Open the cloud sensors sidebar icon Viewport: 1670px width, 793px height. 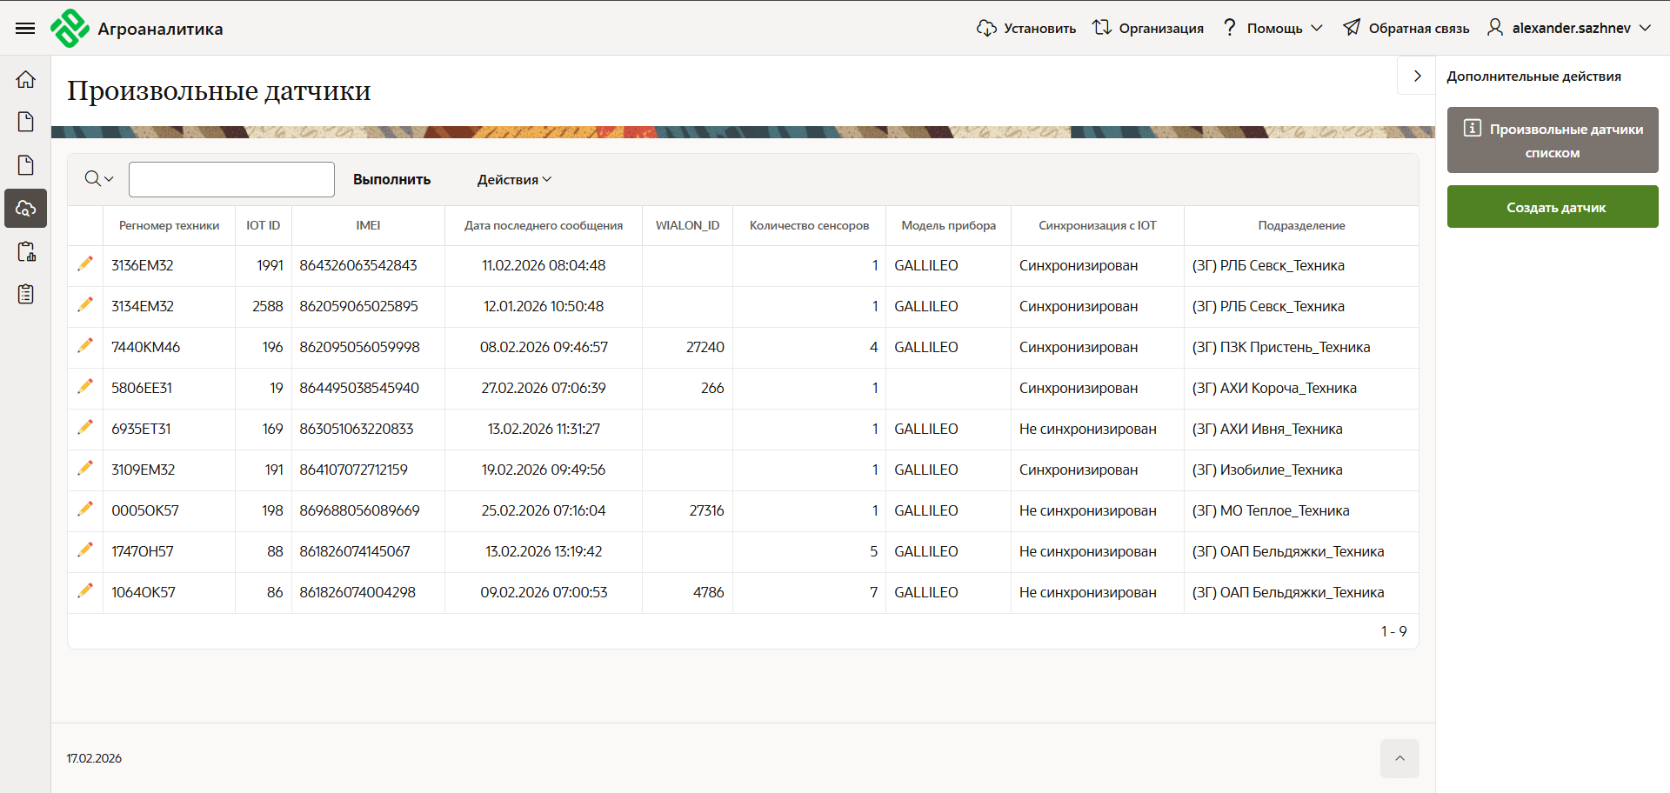click(26, 209)
